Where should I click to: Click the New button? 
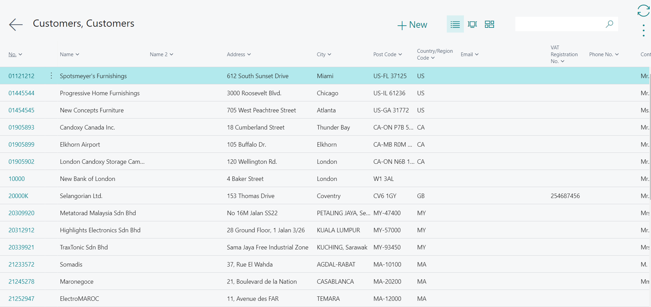click(x=412, y=25)
